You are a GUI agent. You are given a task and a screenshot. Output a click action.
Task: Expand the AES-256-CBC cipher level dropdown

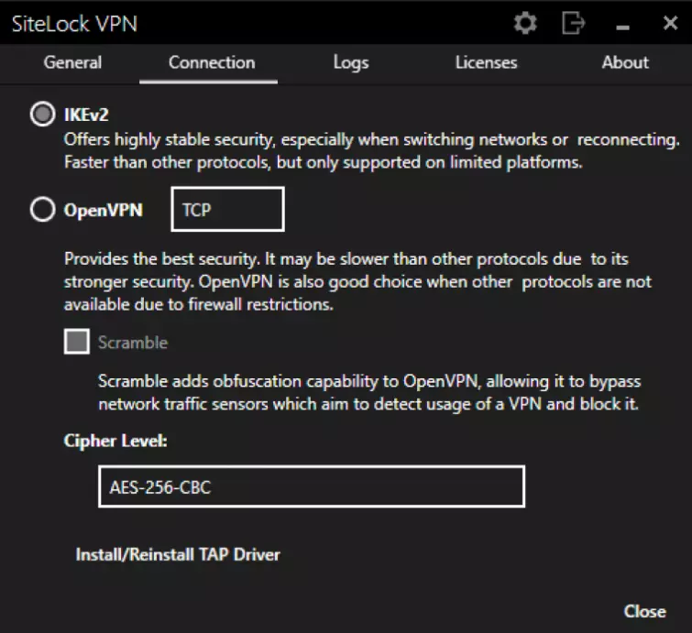tap(311, 486)
